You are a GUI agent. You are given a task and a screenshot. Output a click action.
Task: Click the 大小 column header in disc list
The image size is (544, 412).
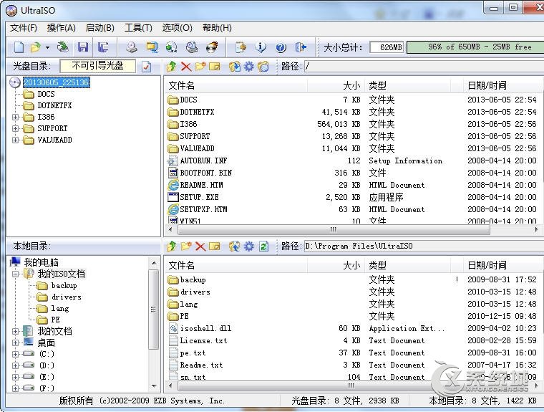[x=336, y=85]
